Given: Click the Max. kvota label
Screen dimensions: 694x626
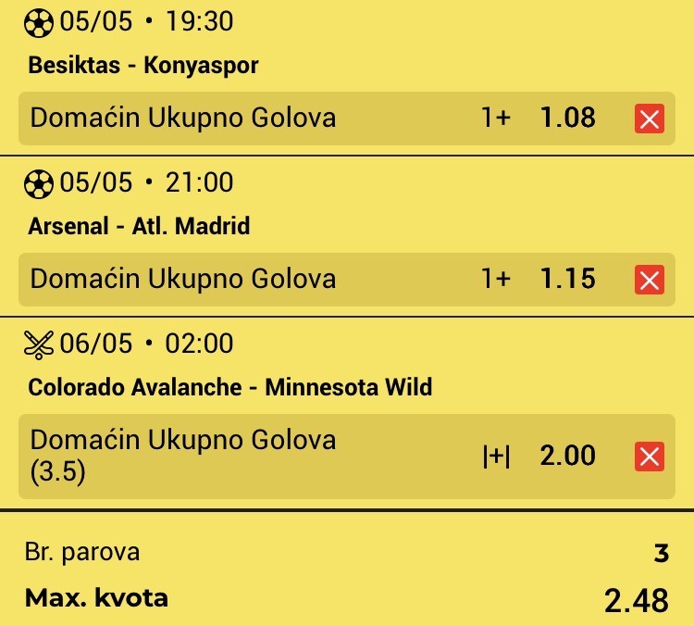Looking at the screenshot, I should click(x=96, y=598).
